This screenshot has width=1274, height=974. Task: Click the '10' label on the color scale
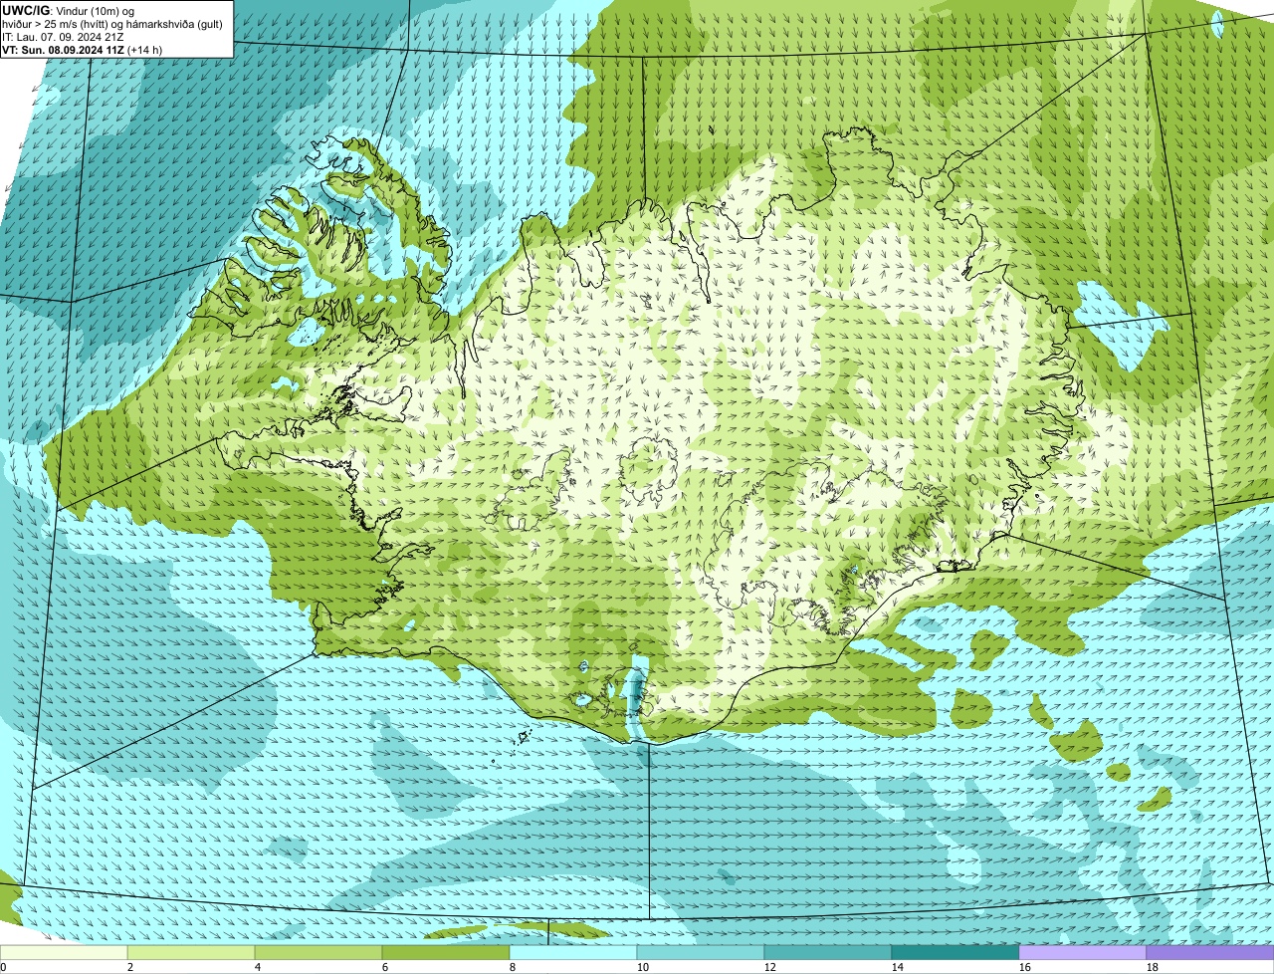643,967
